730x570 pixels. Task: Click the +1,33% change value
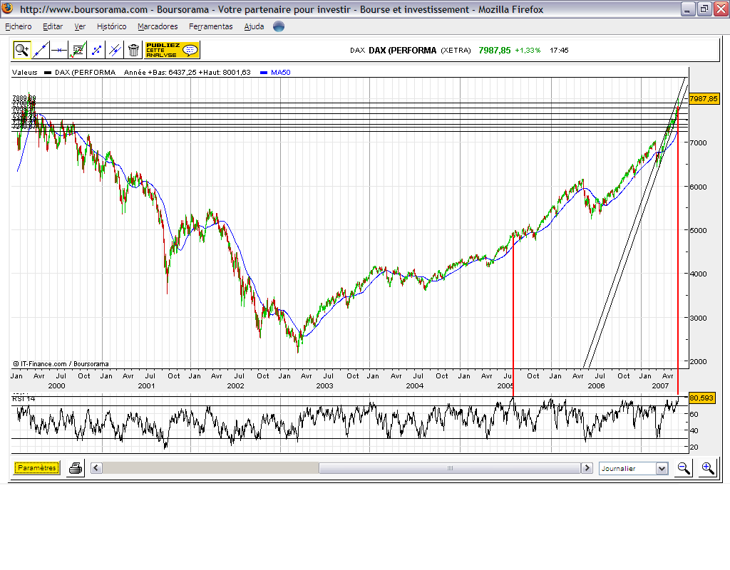point(528,51)
